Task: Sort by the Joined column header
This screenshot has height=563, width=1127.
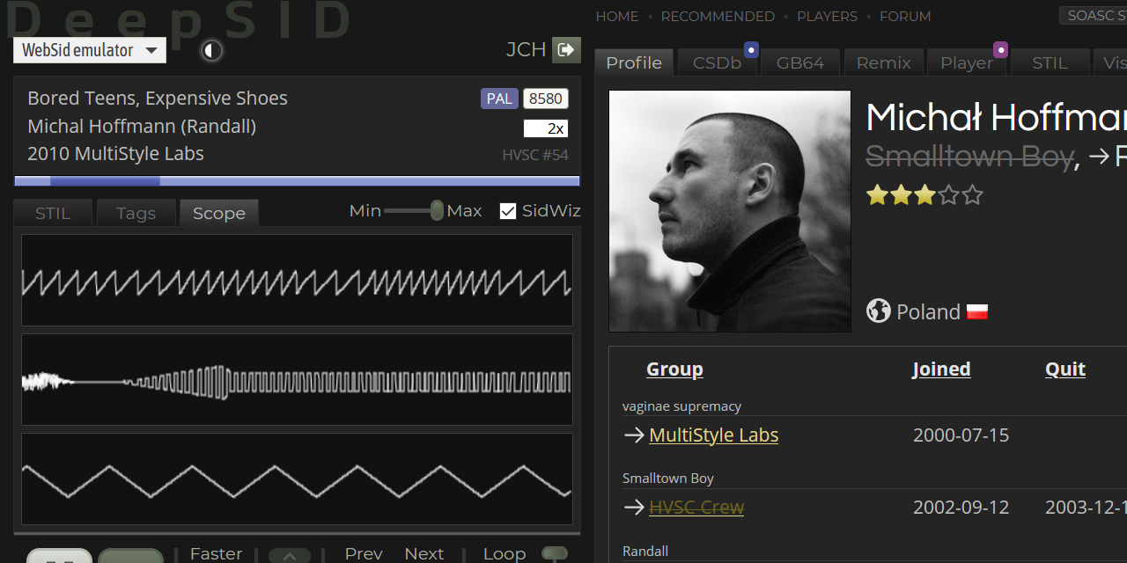Action: pyautogui.click(x=941, y=369)
